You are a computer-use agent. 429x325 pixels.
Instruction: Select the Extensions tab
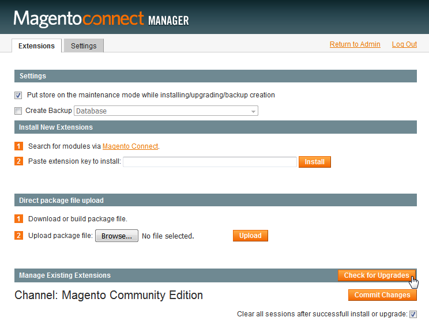[37, 46]
